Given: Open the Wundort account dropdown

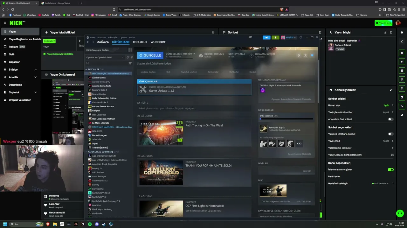Looking at the screenshot, I should pos(289,37).
